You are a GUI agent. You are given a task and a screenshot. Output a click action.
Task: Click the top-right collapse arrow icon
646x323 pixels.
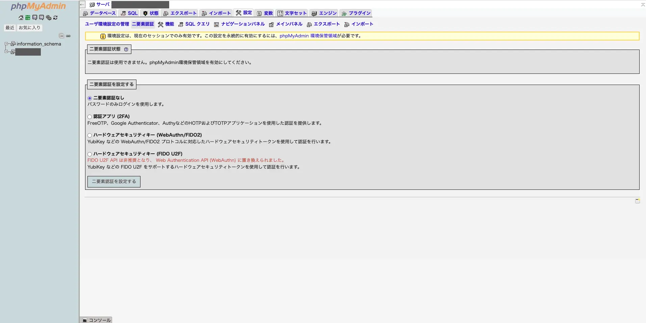pos(643,5)
